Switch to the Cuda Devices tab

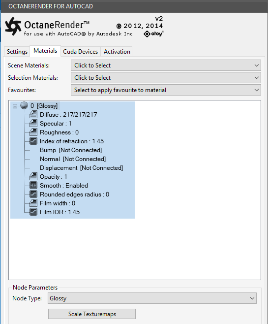[81, 51]
